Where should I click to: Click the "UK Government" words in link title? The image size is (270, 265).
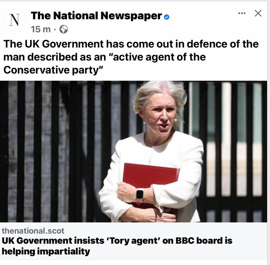(37, 240)
